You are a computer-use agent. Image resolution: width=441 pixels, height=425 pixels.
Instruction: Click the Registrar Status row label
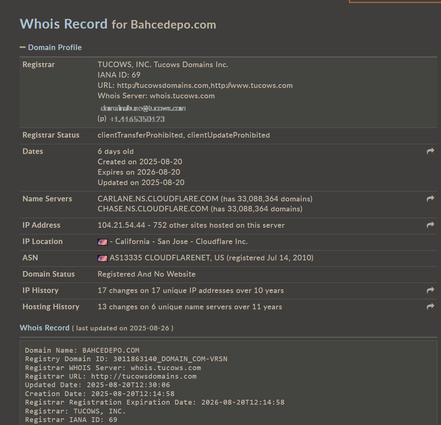[51, 135]
